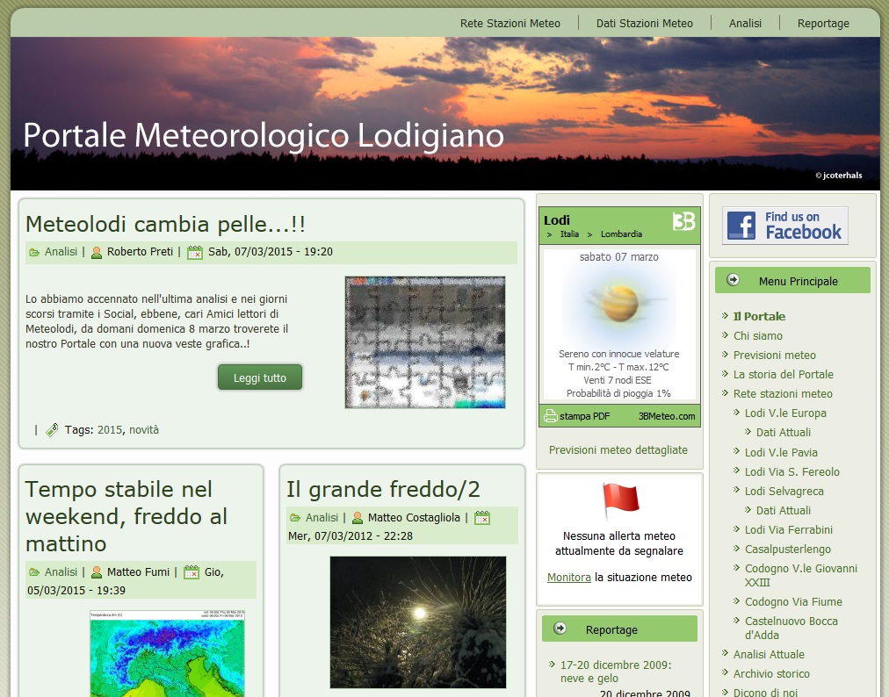Click the red alert flag icon

[619, 501]
